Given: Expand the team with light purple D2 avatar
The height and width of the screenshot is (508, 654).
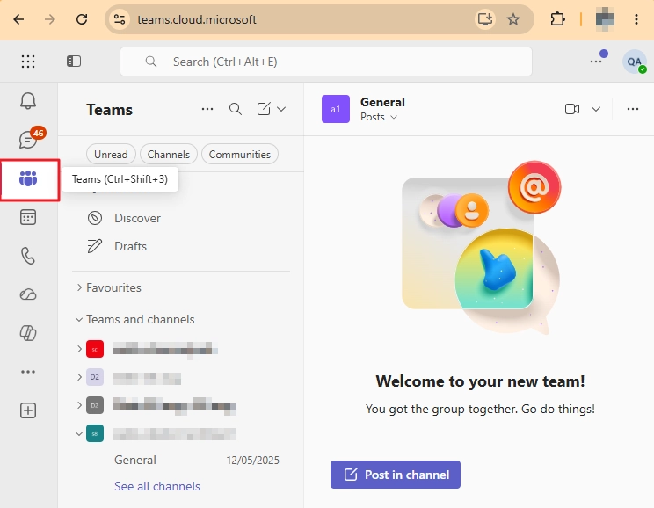Looking at the screenshot, I should pos(79,377).
